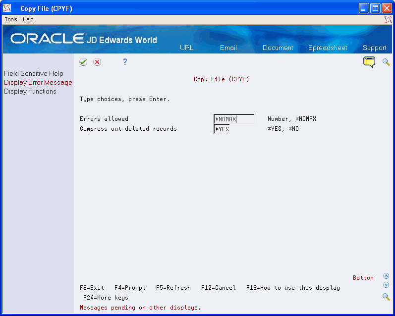Screen dimensions: 395x316
Task: Click 'Number, *NOMAX' hint text
Action: point(292,119)
